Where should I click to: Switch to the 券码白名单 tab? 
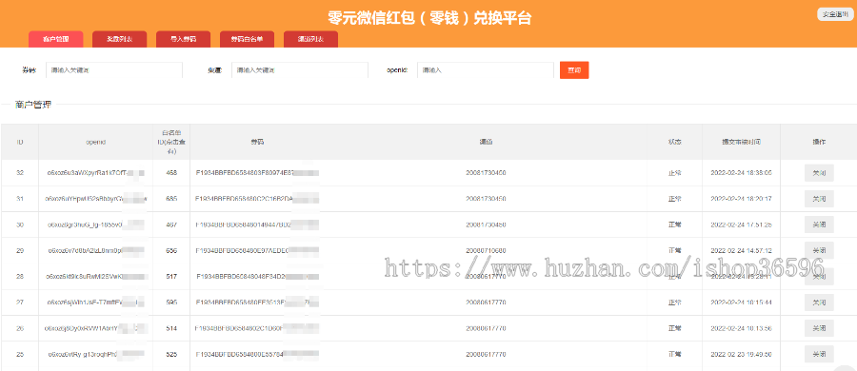pyautogui.click(x=247, y=39)
